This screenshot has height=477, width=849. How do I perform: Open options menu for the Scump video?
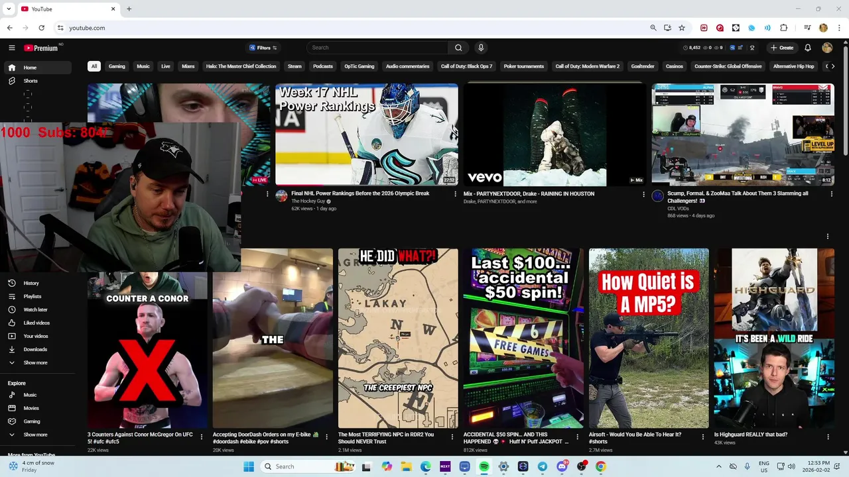tap(832, 194)
